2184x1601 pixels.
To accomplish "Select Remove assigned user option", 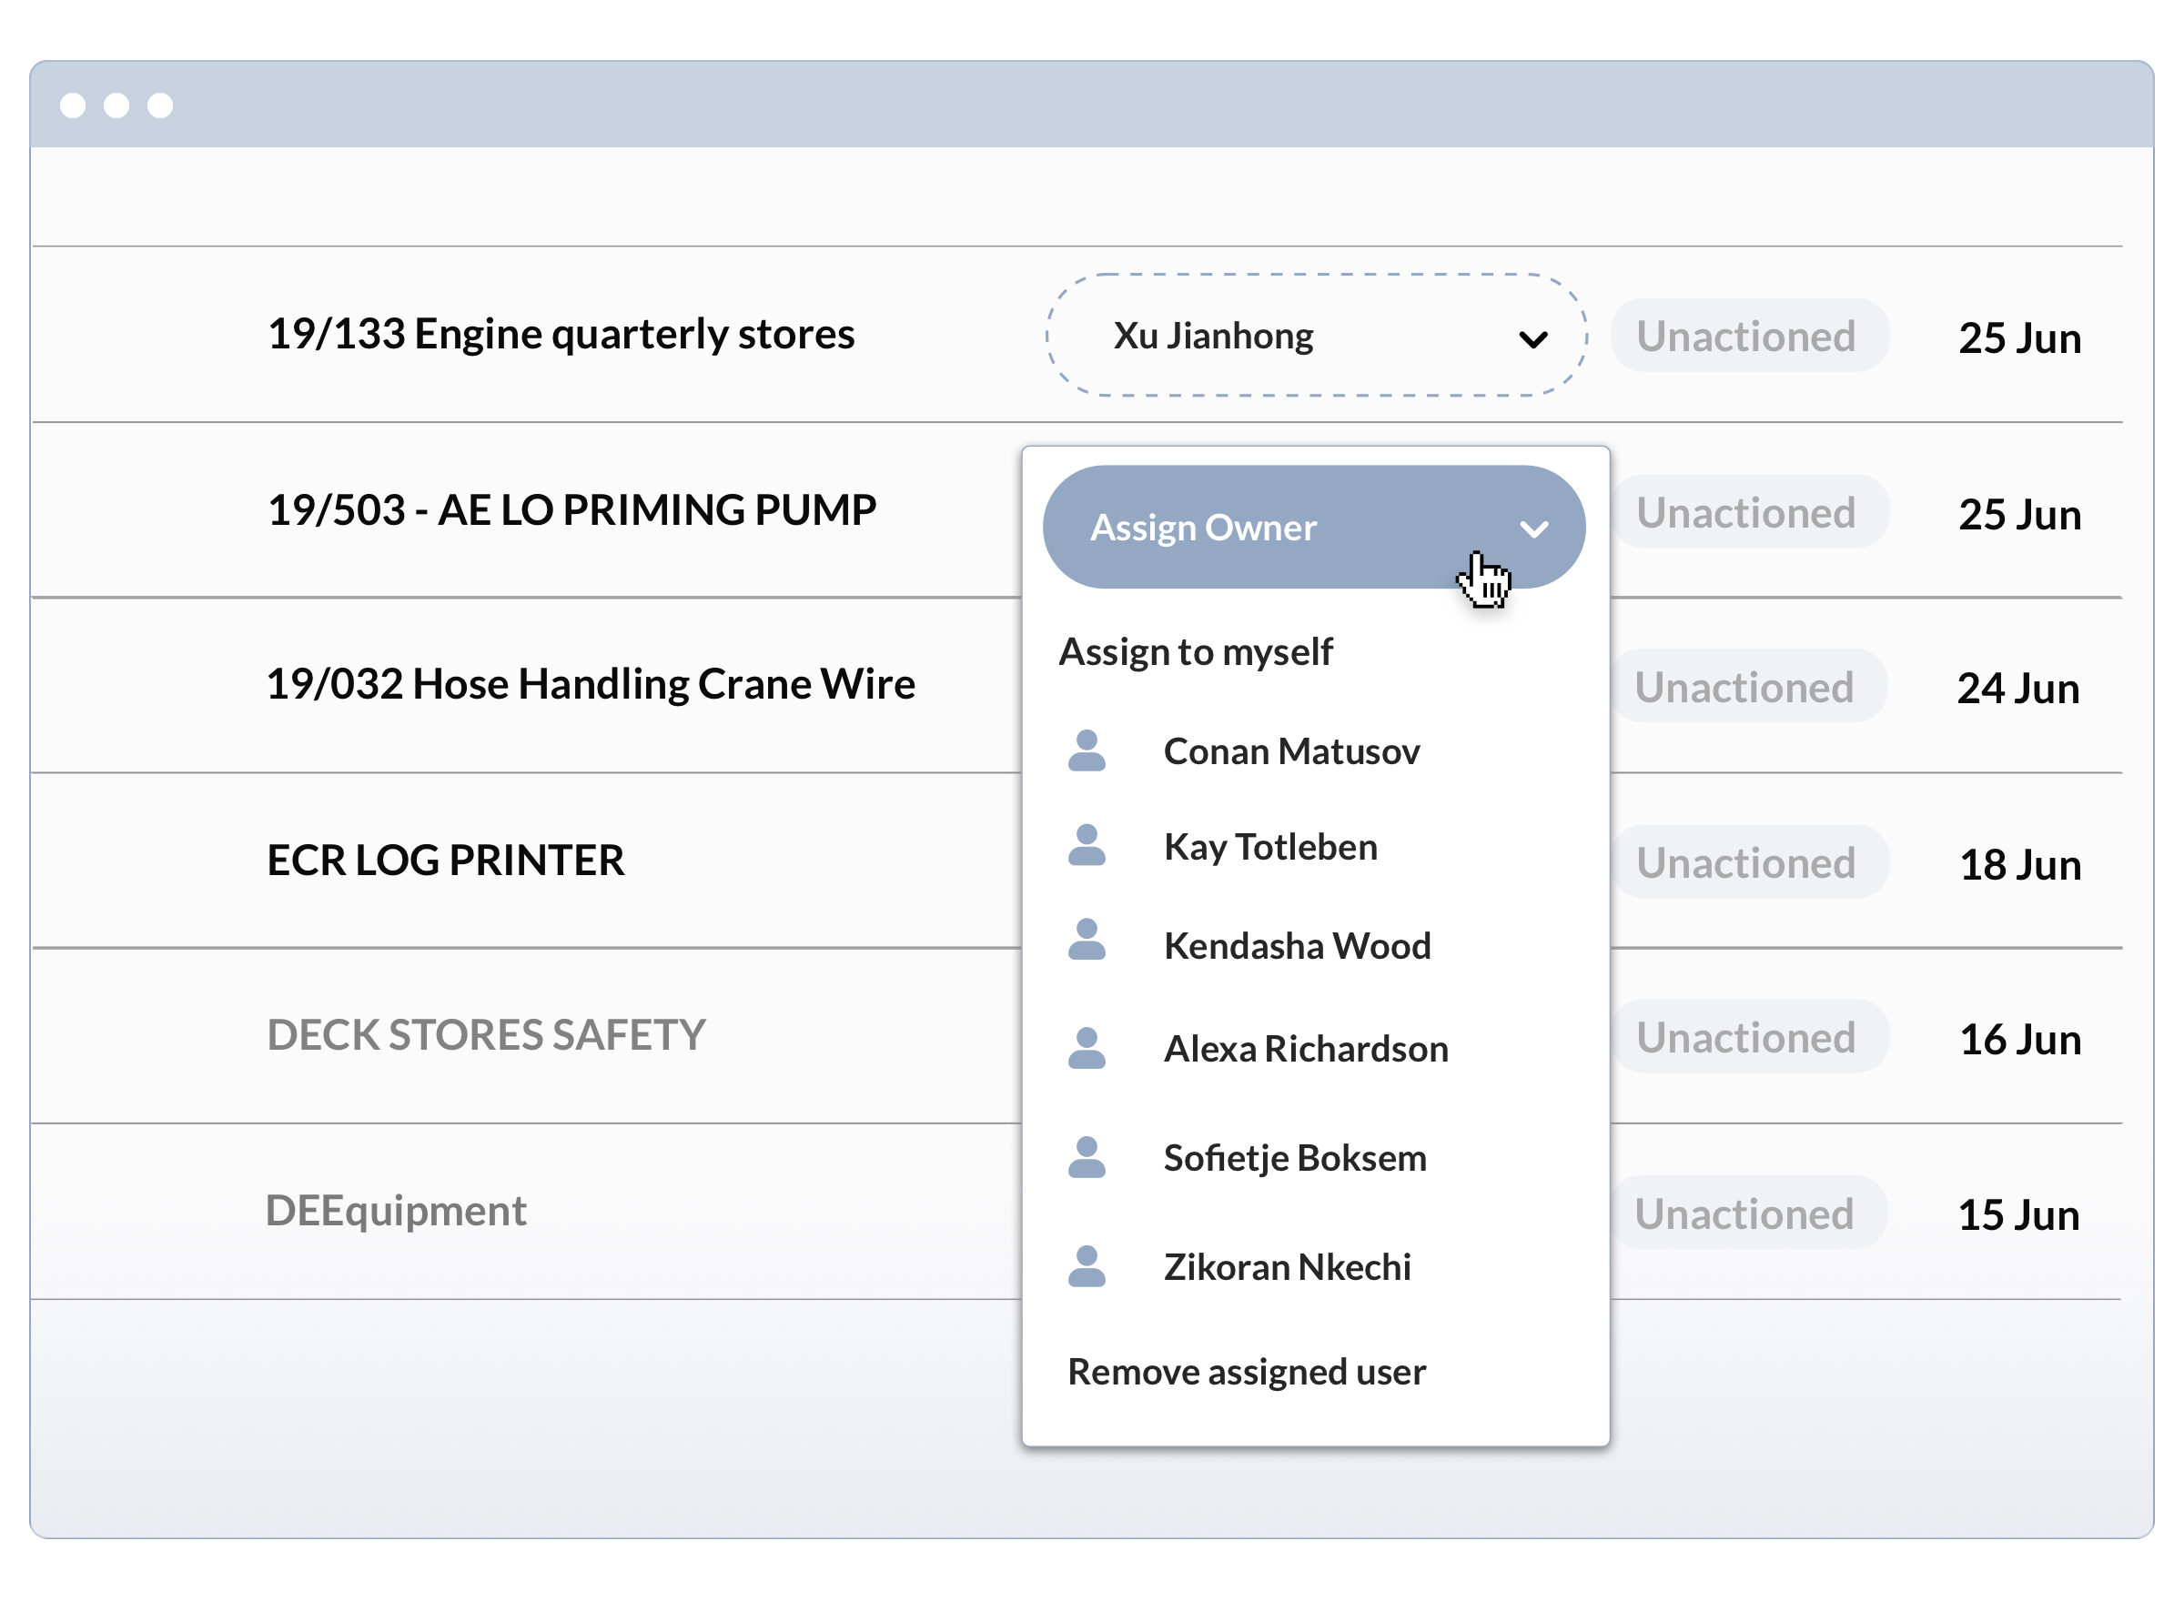I will [1247, 1373].
